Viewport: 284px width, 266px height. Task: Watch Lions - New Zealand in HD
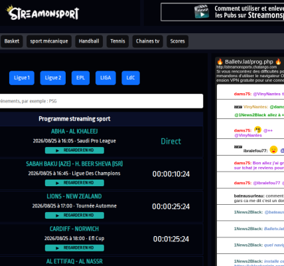point(74,215)
